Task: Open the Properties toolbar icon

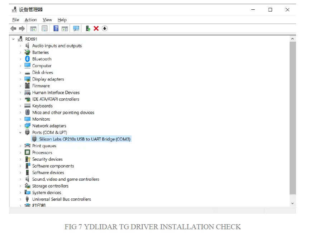Action: click(44, 28)
